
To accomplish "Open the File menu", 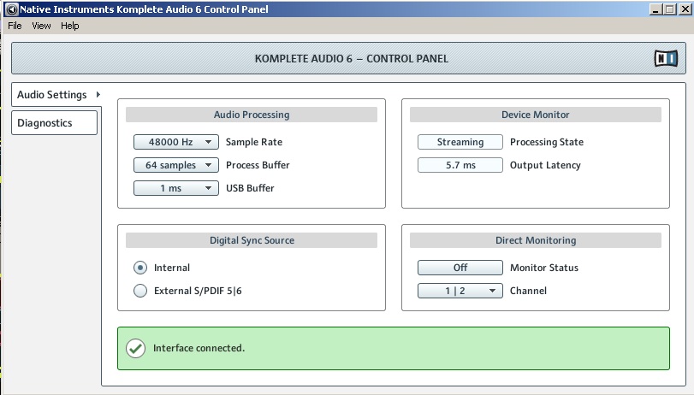I will coord(15,26).
